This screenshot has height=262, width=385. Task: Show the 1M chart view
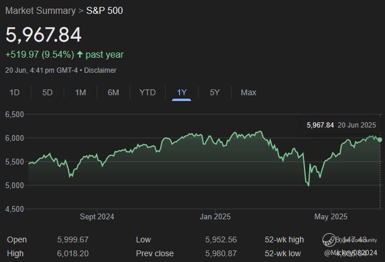click(80, 92)
